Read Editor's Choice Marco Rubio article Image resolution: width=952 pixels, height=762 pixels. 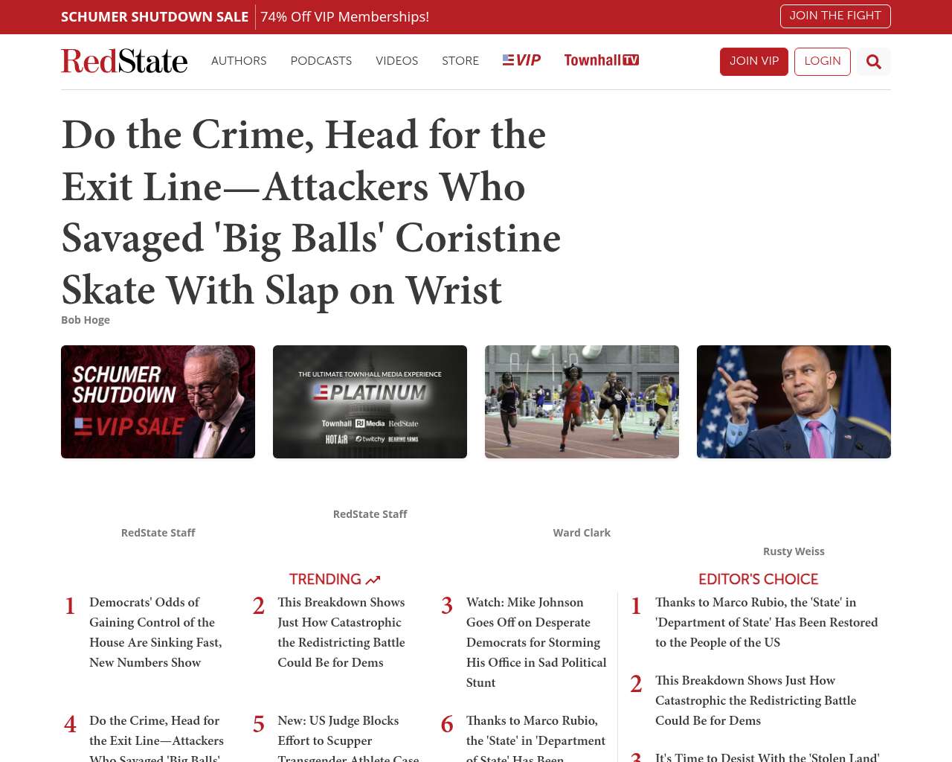point(766,622)
